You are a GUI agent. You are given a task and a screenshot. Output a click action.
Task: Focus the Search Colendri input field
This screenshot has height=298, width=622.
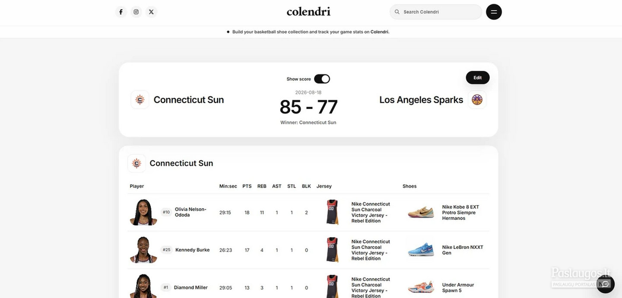click(436, 12)
